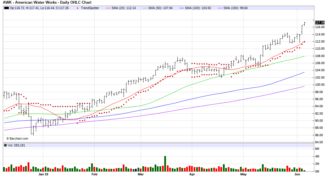This screenshot has width=326, height=183.
Task: Select the chart title AWK - American Water Works
Action: [47, 3]
